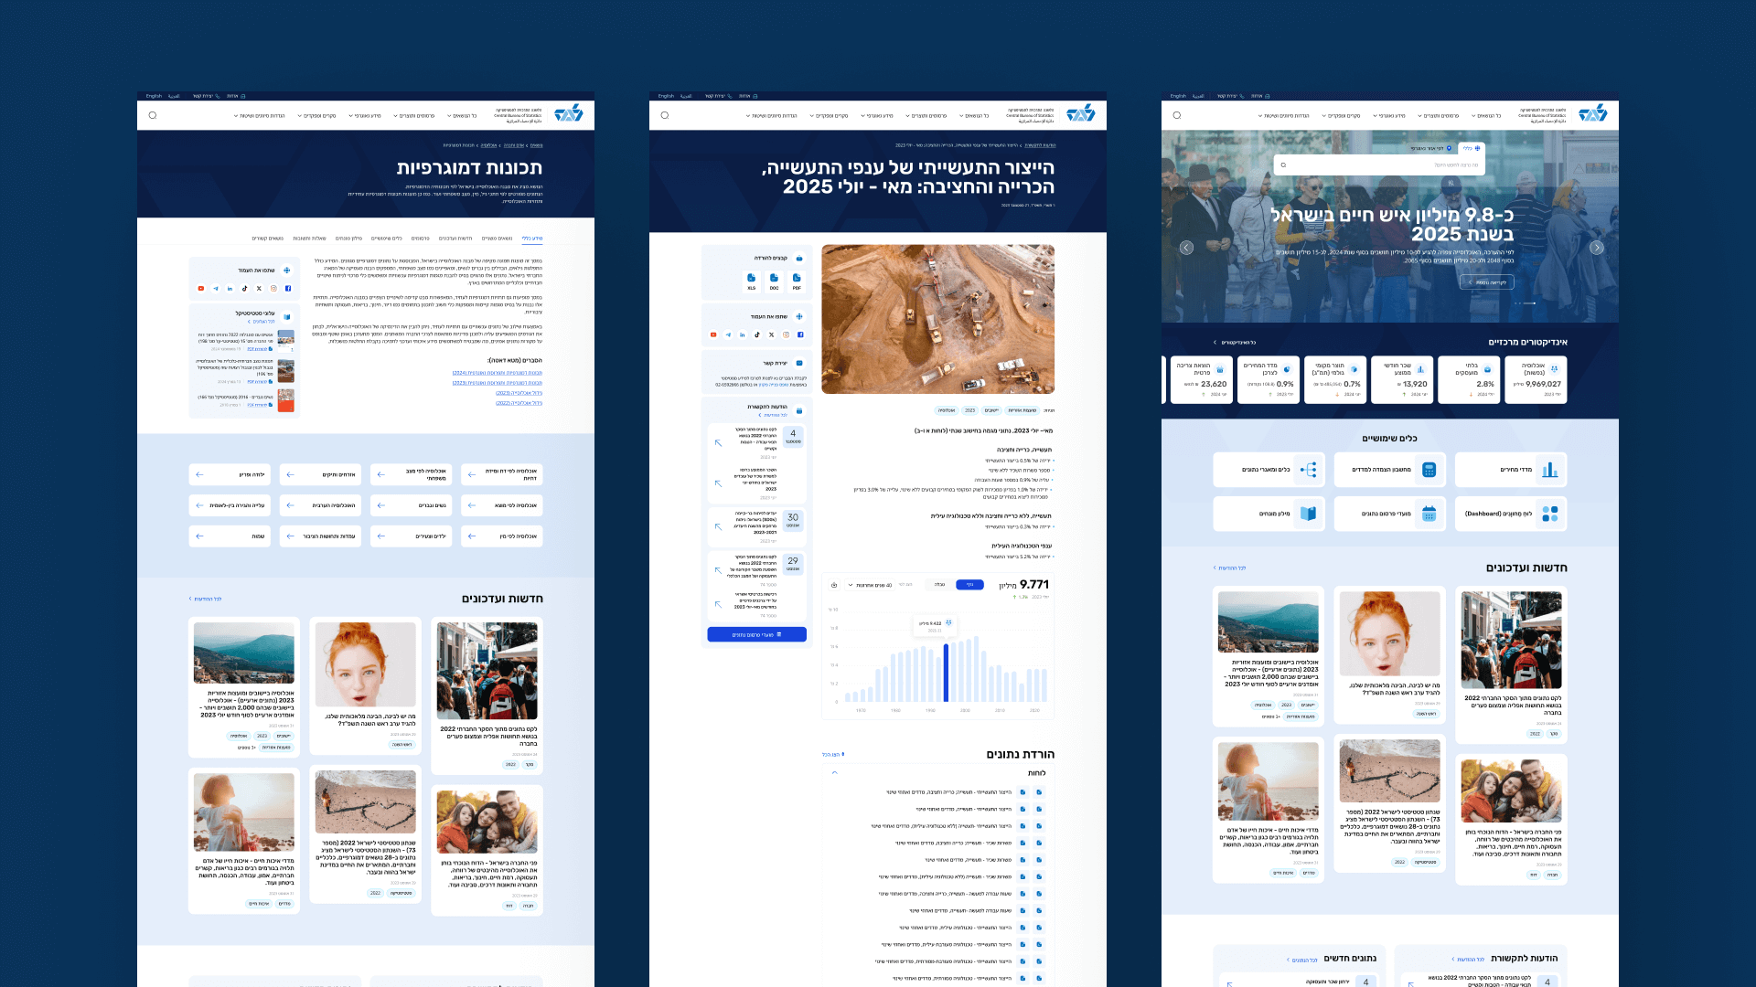Open the אוכלוסייה 9,969,027 indicator card

pyautogui.click(x=1536, y=380)
